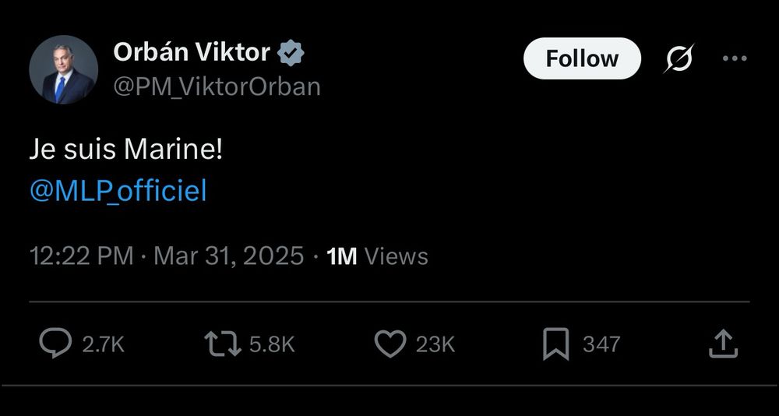
Task: Click the Grok slashed-circle icon
Action: pos(677,59)
